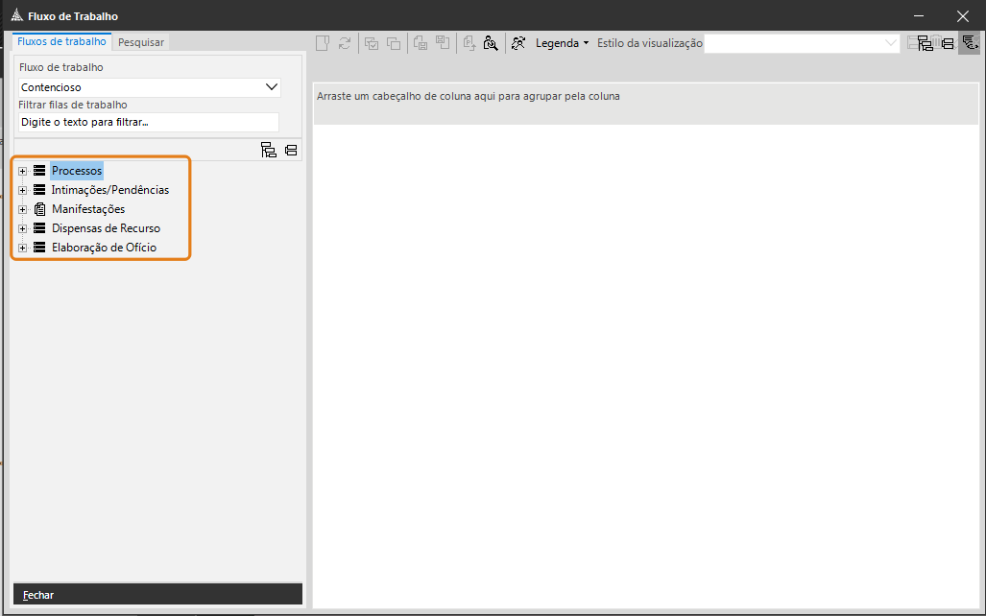986x616 pixels.
Task: Click the Fechar button
Action: 38,595
